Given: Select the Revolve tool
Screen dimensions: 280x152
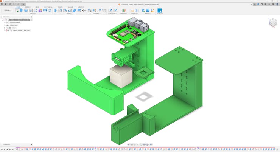Looking at the screenshot, I should (26, 11).
